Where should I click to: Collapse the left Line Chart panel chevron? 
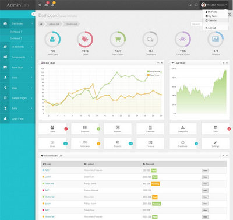click(158, 62)
